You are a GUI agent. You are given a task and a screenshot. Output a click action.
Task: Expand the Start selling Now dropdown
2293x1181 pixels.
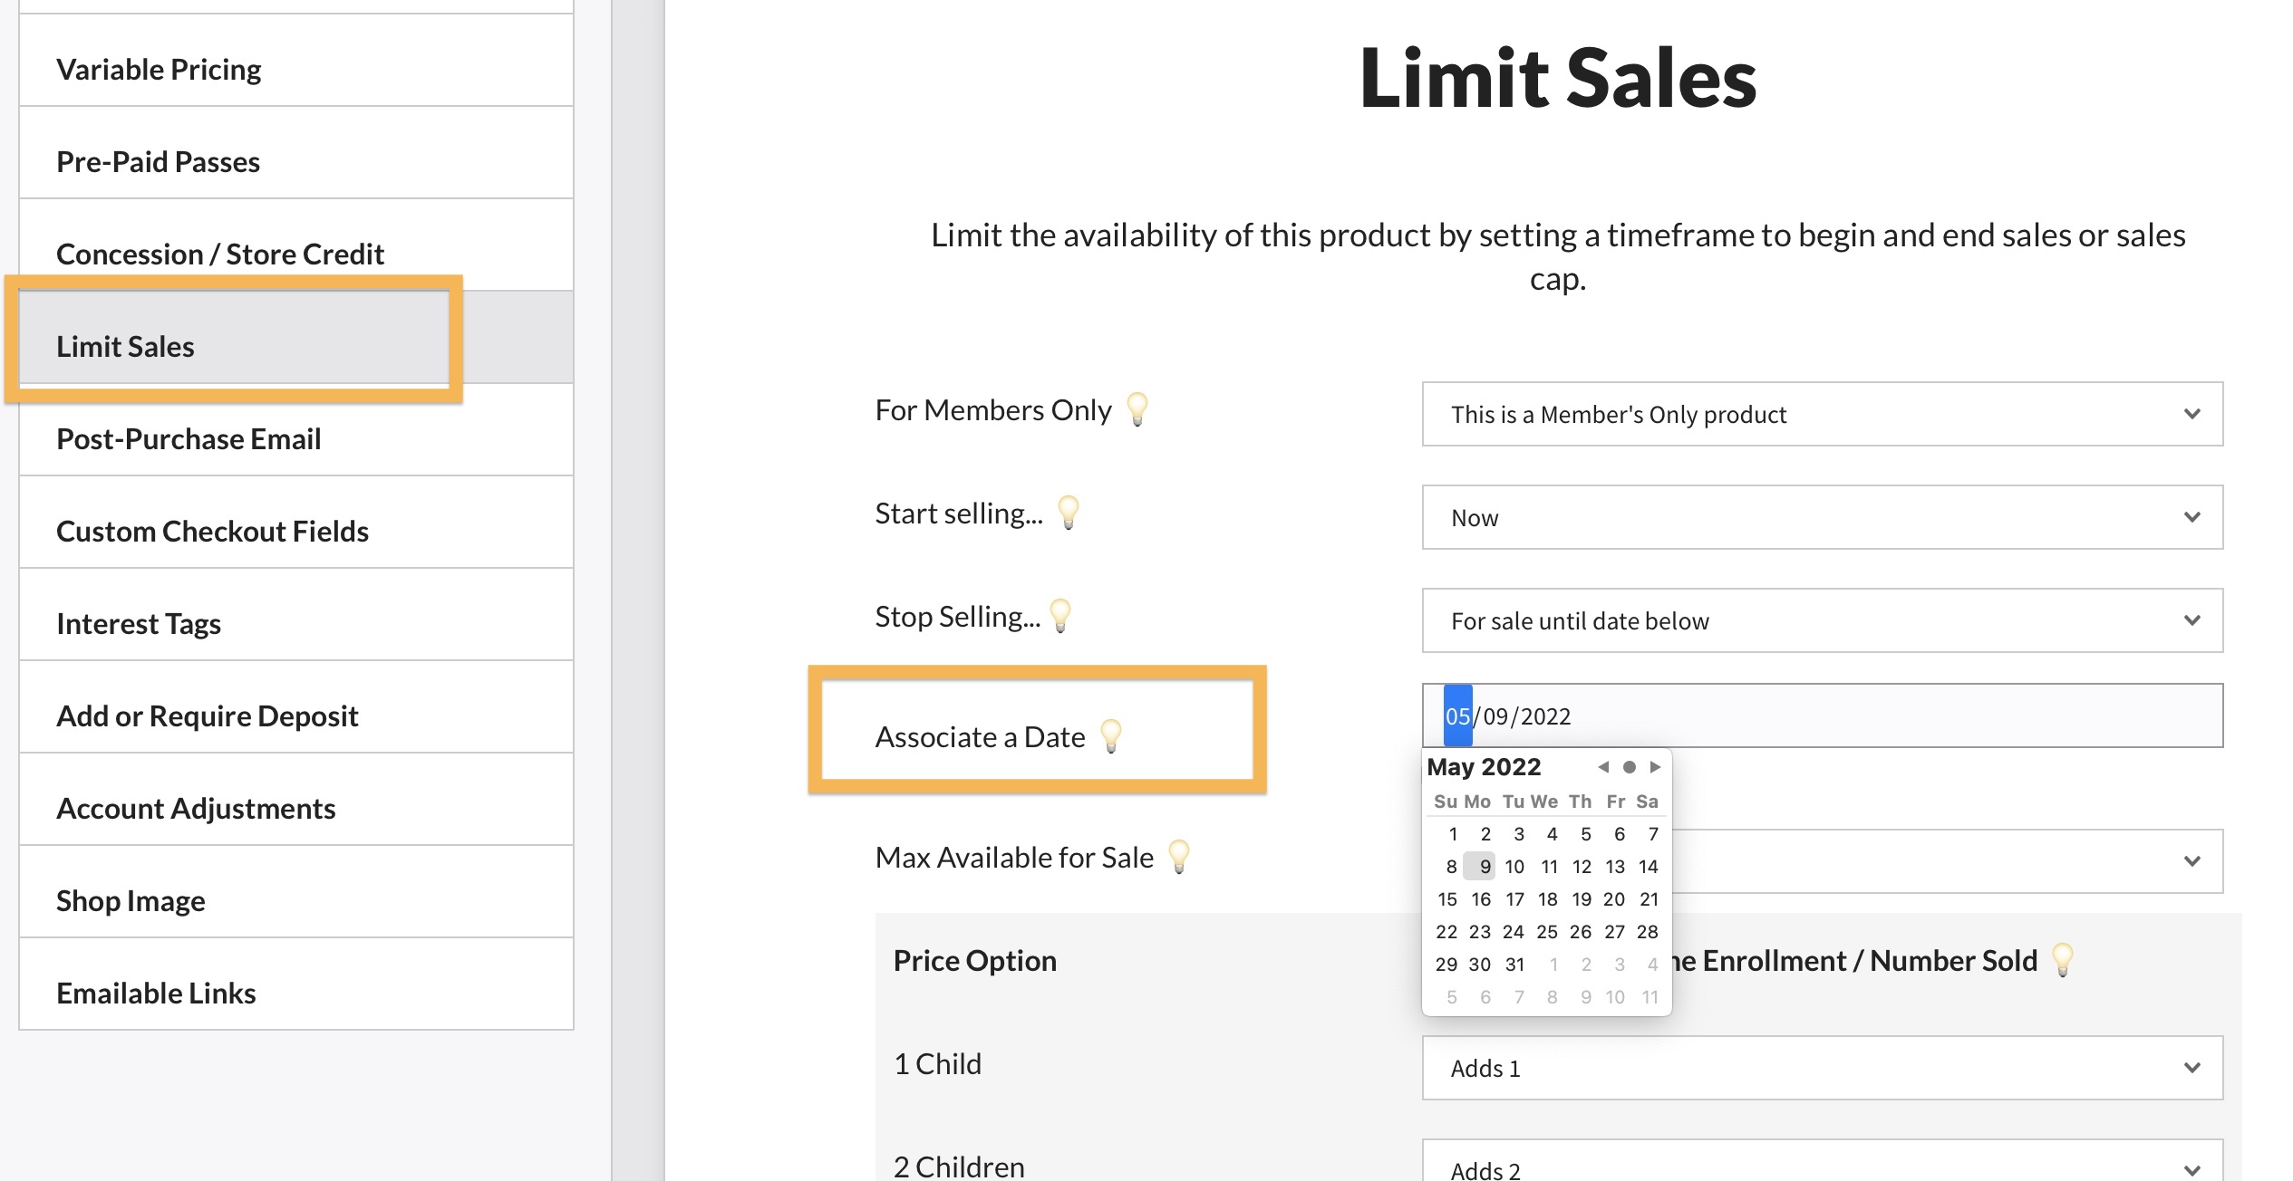pyautogui.click(x=1822, y=517)
